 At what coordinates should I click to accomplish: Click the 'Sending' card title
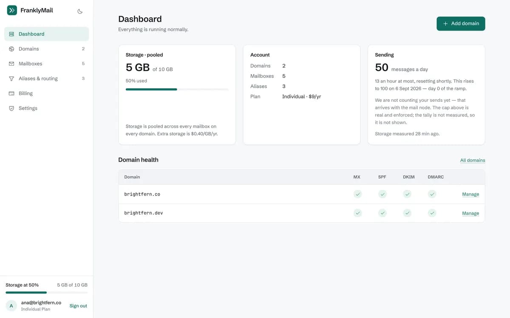click(x=384, y=55)
